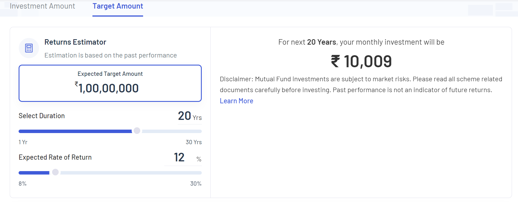Click the 30% maximum rate label
Viewport: 518px width, 202px height.
(196, 184)
